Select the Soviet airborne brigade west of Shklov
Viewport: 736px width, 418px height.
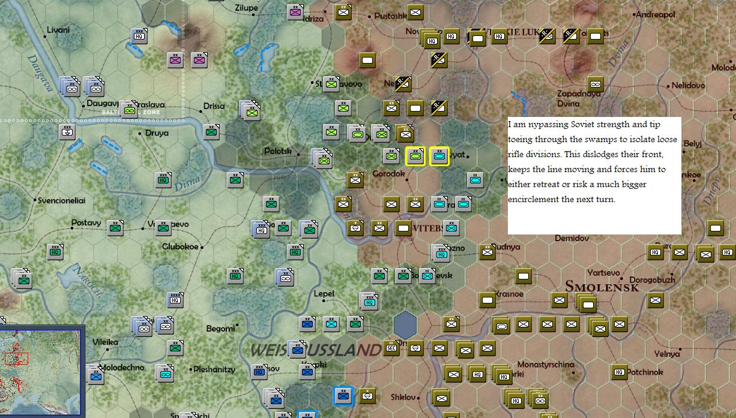click(367, 396)
